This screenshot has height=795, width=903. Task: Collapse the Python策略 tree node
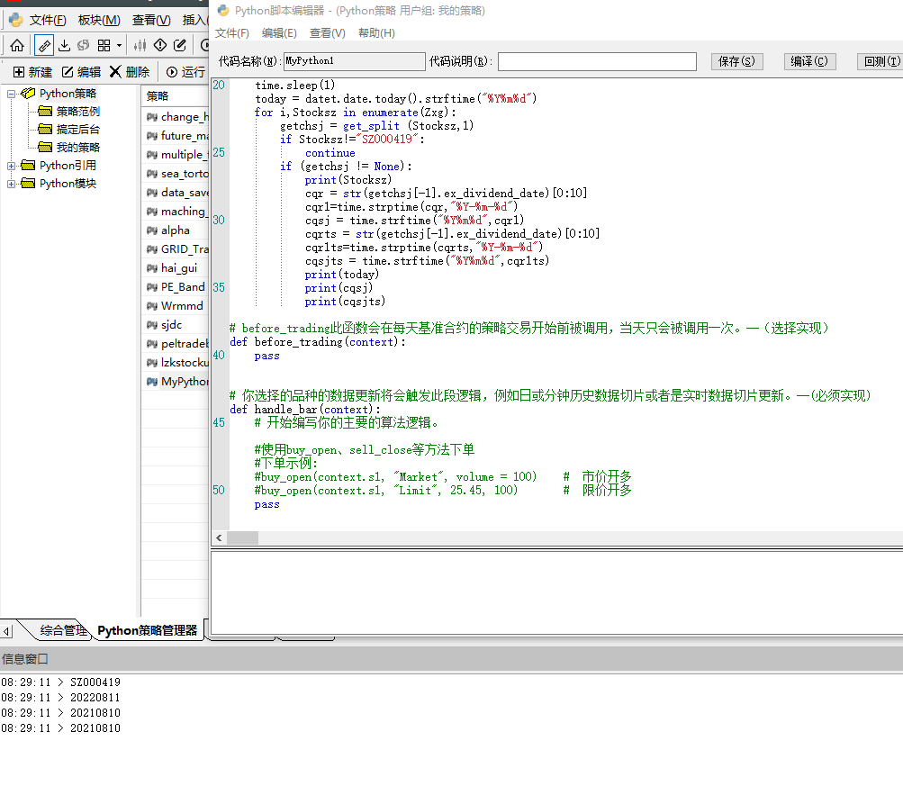coord(11,94)
